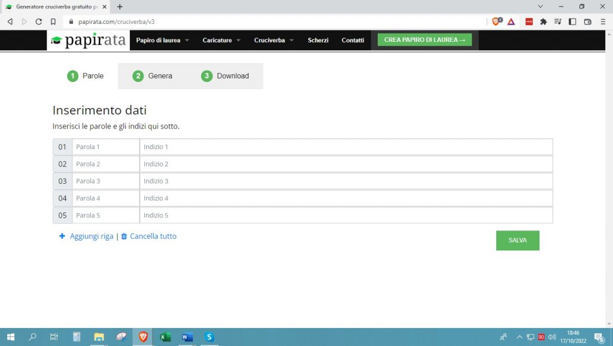Switch to the Genera step tab

click(153, 76)
